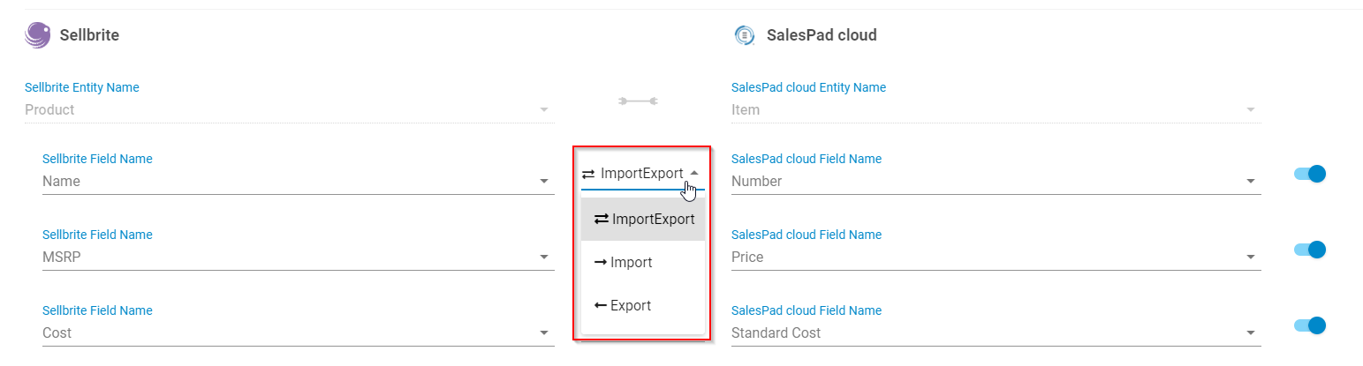Expand the Sellbrite MSRP field dropdown
Viewport: 1363px width, 366px height.
pos(298,258)
